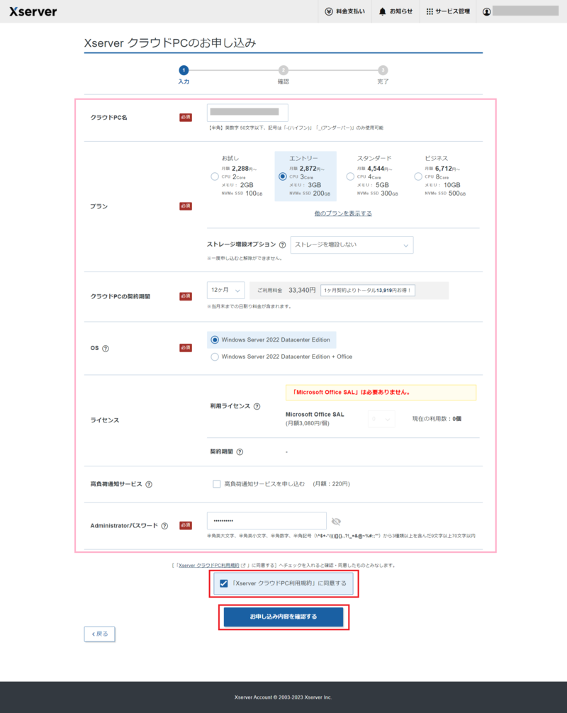Open the 12ヶ月 contract period dropdown
The image size is (567, 713).
(225, 291)
